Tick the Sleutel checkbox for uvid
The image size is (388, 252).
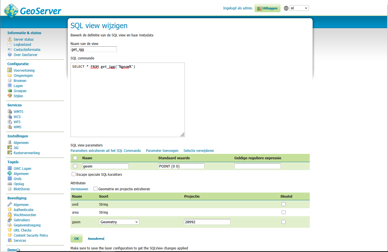pyautogui.click(x=284, y=204)
